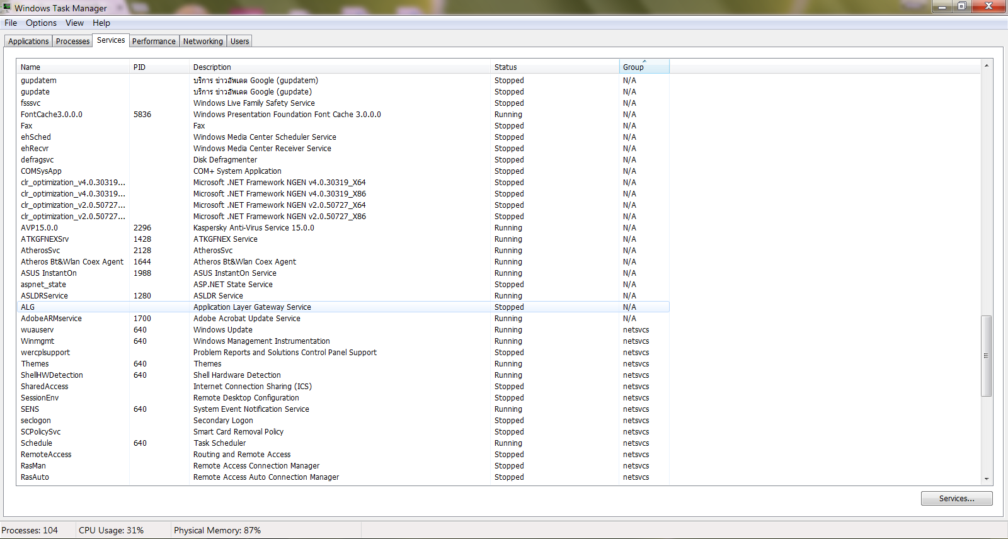
Task: Switch to the Users tab
Action: pyautogui.click(x=239, y=41)
